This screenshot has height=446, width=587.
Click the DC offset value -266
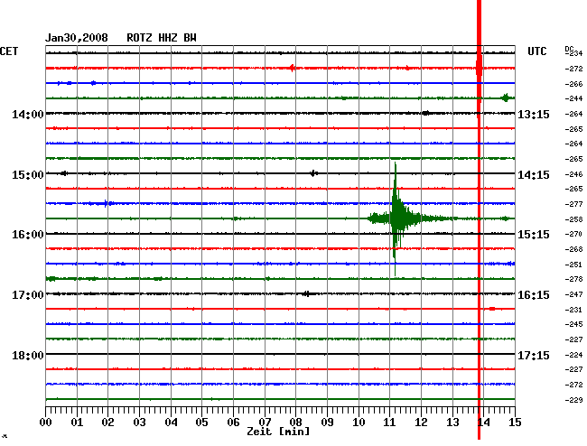pos(573,84)
